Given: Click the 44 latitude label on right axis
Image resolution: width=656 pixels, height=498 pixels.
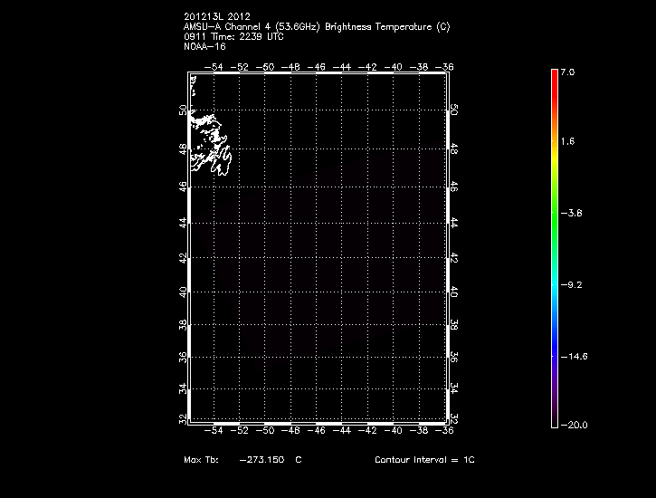Looking at the screenshot, I should (x=455, y=222).
